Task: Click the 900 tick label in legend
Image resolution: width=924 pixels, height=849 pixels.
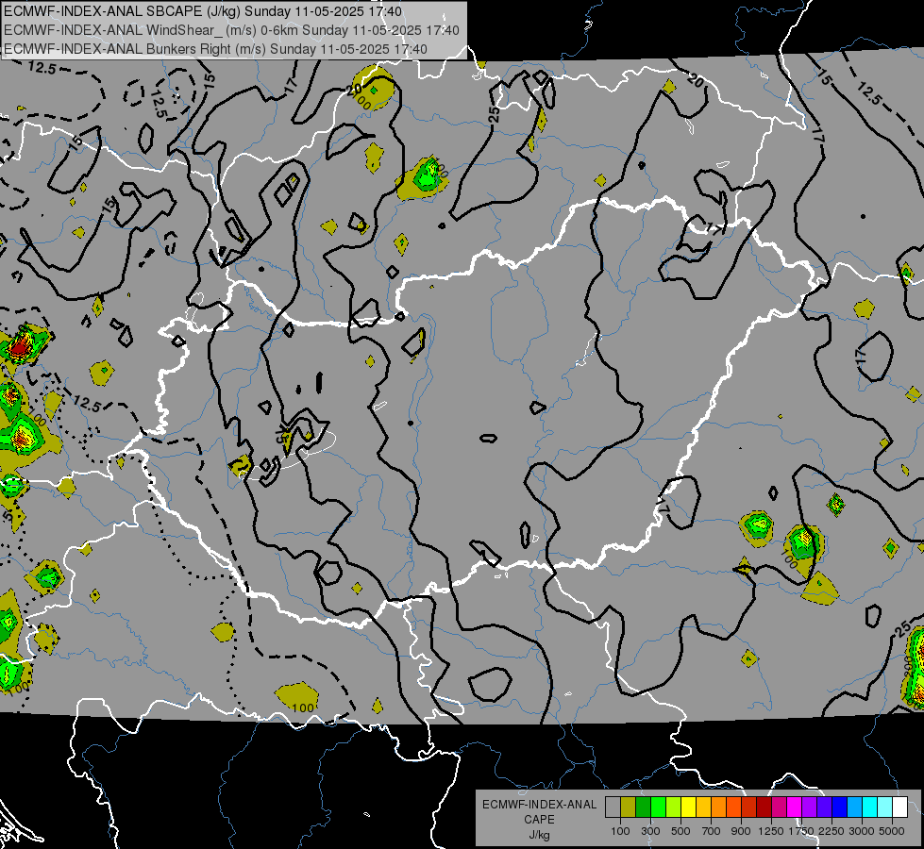Action: 741,831
